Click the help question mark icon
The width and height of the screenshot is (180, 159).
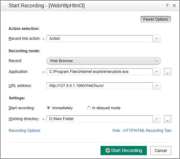(x=167, y=5)
